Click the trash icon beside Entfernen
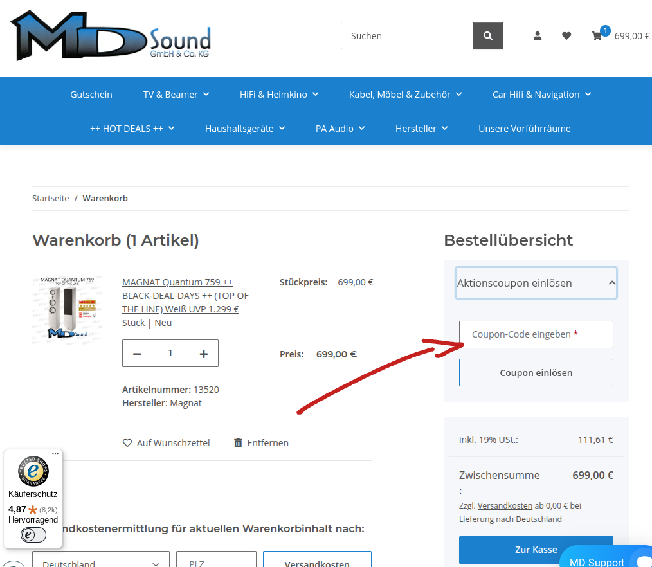Screen dimensions: 652x567 [x=238, y=443]
